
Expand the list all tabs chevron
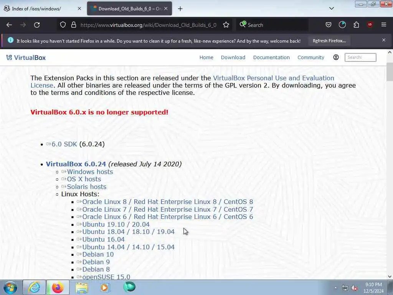tap(332, 8)
